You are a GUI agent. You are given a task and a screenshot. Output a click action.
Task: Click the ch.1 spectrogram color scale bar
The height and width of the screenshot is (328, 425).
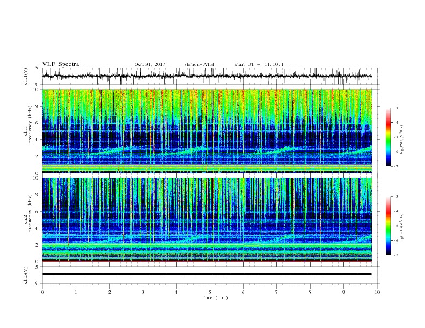pyautogui.click(x=388, y=137)
